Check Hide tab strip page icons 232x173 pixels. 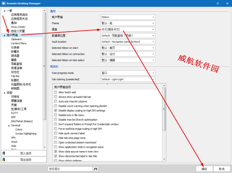[56, 138]
